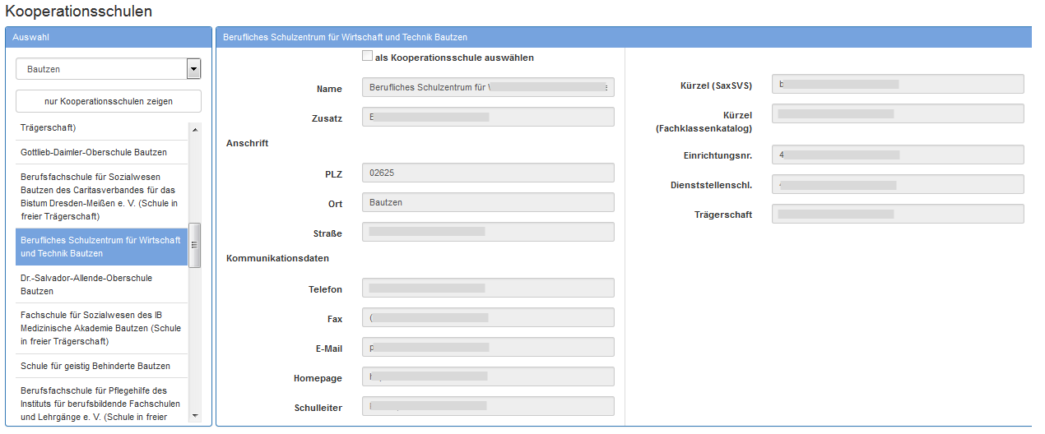Click 'nur Kooperationsschulen zeigen' button
The image size is (1045, 434).
click(109, 101)
